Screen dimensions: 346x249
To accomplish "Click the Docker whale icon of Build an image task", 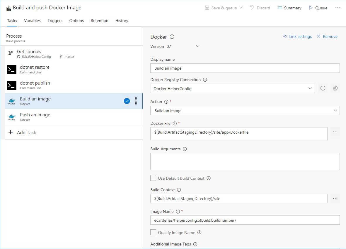I will [12, 101].
